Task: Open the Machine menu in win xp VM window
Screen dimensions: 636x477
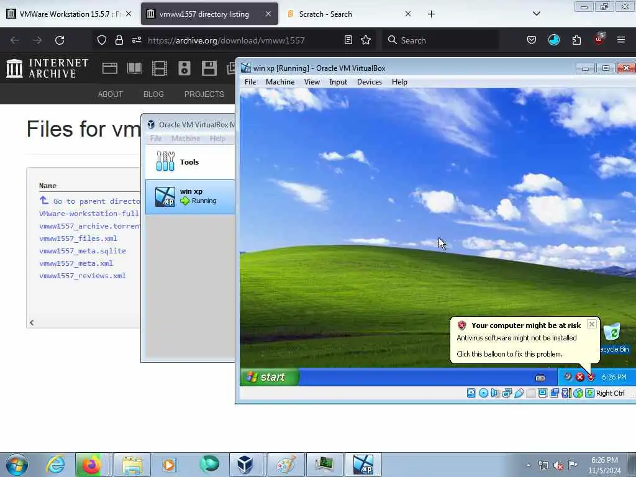Action: click(x=280, y=82)
